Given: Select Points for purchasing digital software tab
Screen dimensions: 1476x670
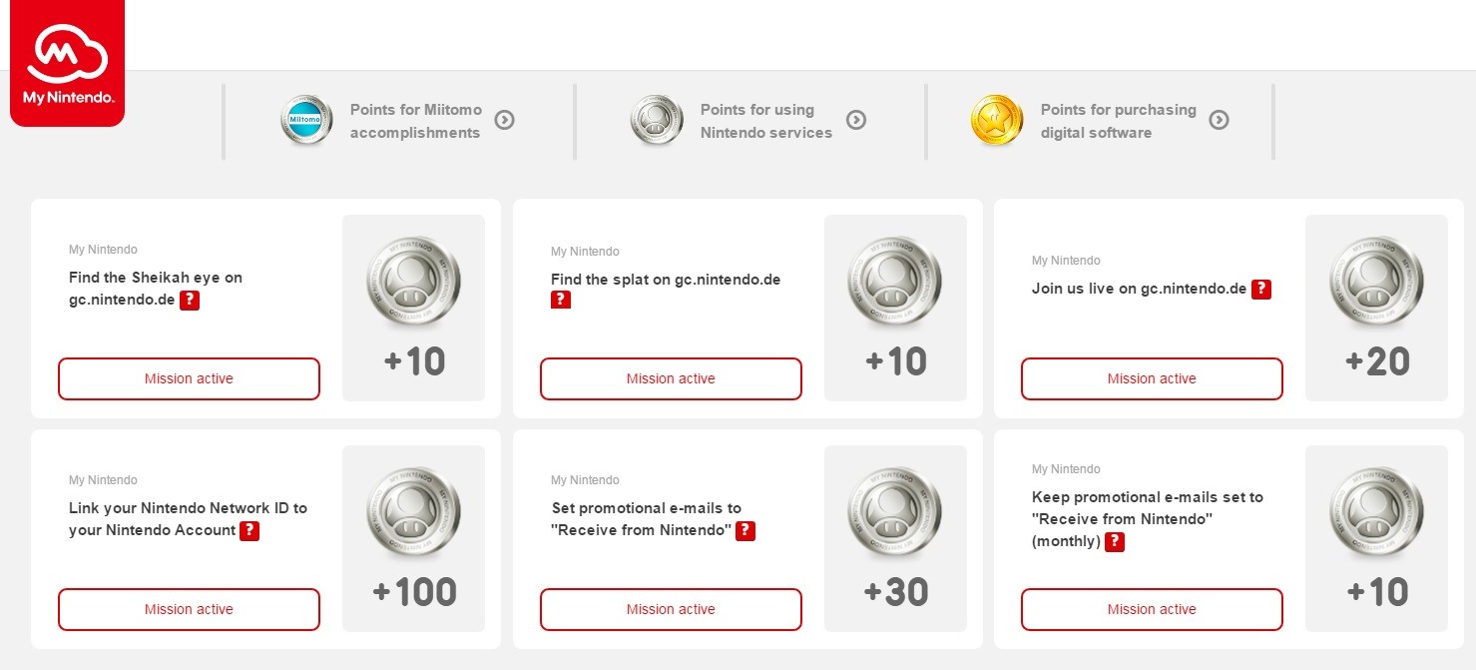Looking at the screenshot, I should (1118, 121).
